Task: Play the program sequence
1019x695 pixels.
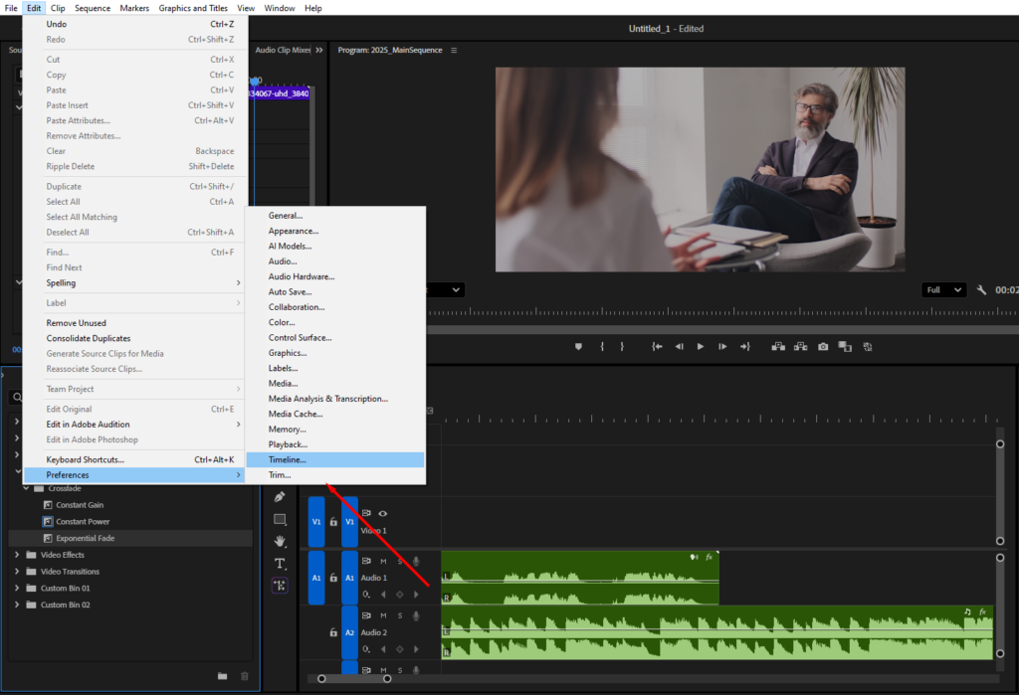Action: coord(701,347)
